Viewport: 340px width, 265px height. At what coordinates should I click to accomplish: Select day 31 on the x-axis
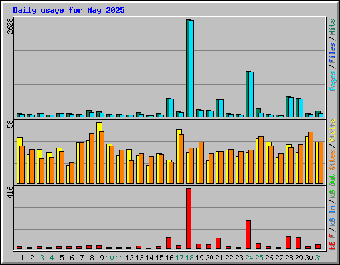(319, 258)
